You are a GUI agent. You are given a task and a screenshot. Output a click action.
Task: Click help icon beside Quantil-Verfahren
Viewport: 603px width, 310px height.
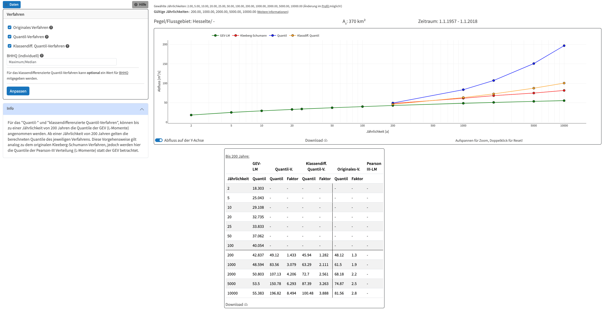click(x=47, y=37)
